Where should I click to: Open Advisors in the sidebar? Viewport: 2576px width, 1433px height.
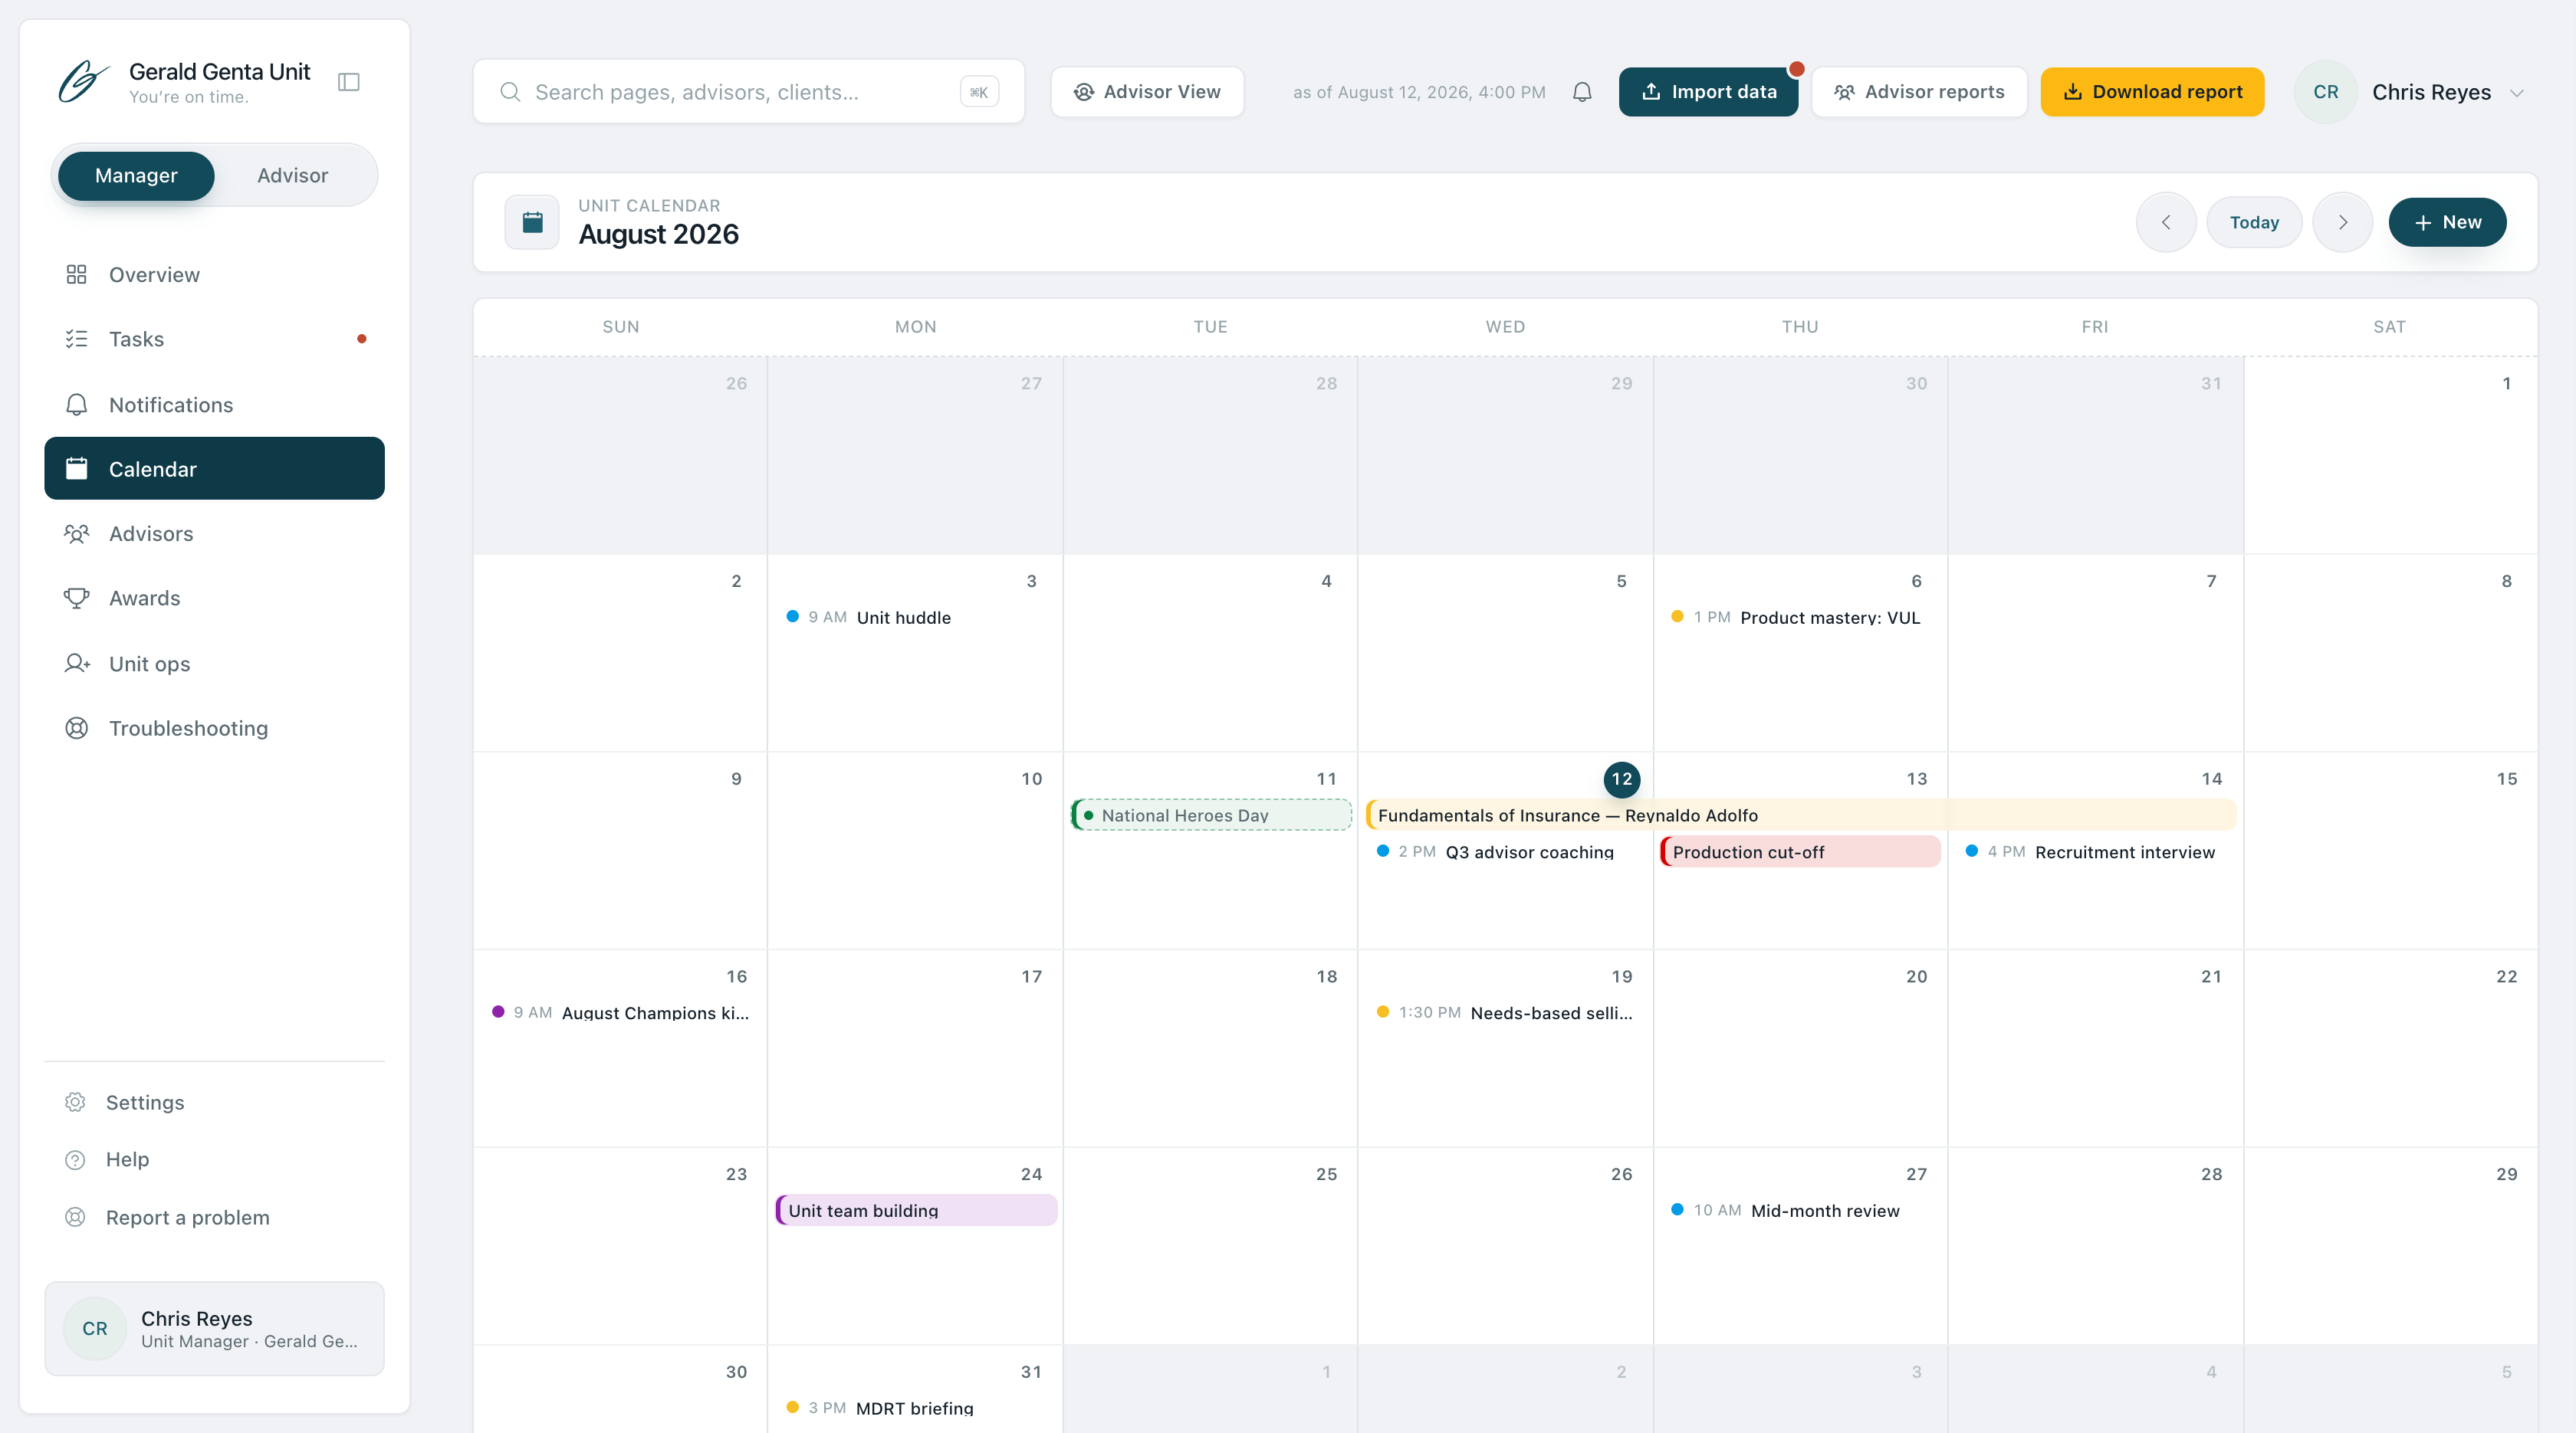pos(214,533)
